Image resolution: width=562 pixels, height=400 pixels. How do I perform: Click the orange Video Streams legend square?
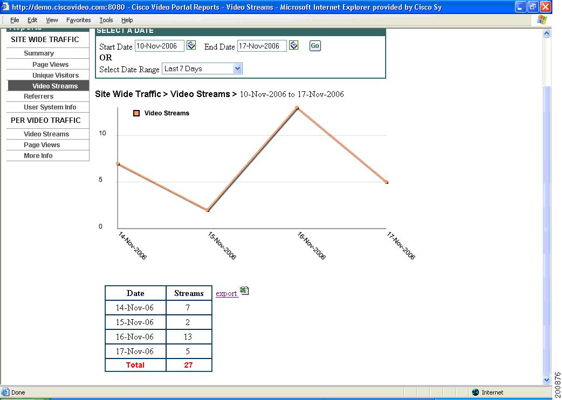click(135, 113)
